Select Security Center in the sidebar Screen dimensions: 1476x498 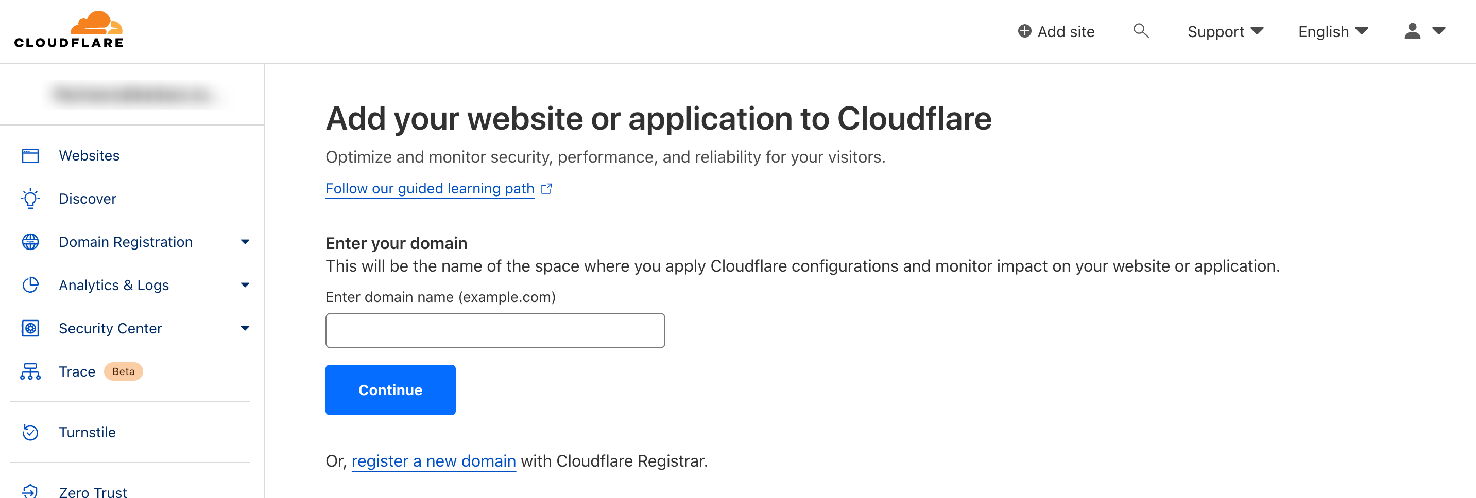[110, 329]
